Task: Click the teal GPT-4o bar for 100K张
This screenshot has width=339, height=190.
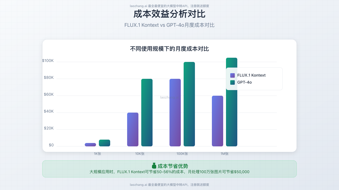Action: [189, 104]
